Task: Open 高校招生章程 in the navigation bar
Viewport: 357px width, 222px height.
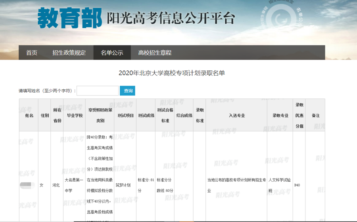Action: click(155, 53)
